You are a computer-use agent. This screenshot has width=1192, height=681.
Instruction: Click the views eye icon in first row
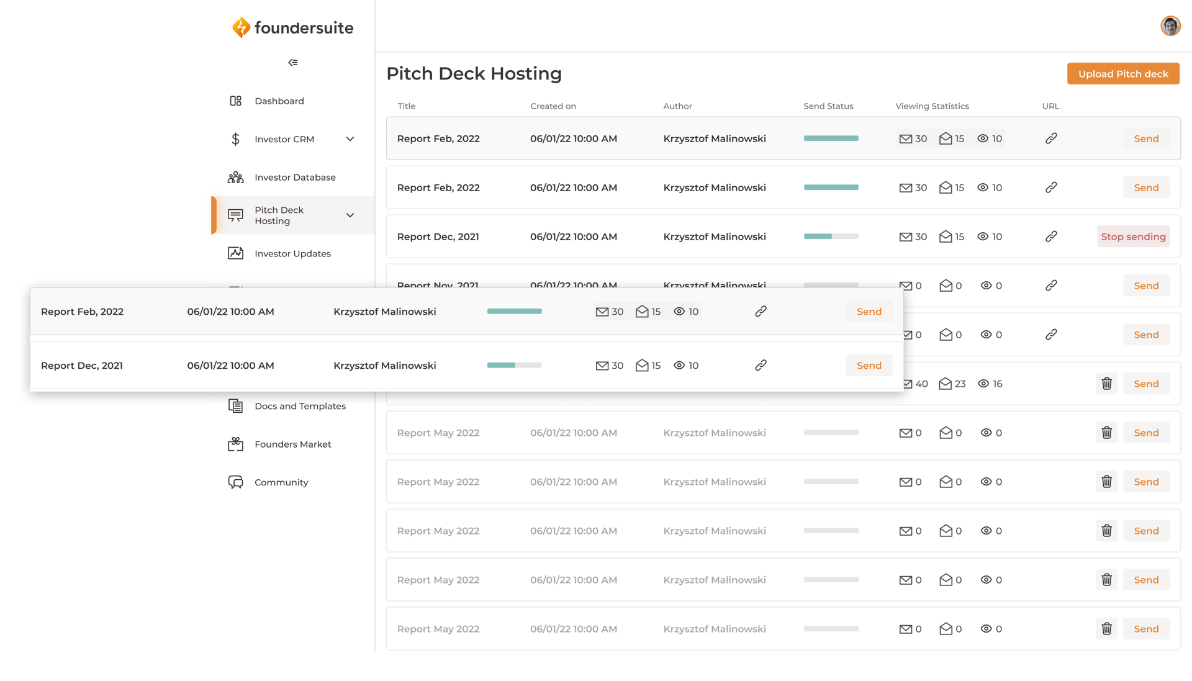tap(983, 138)
